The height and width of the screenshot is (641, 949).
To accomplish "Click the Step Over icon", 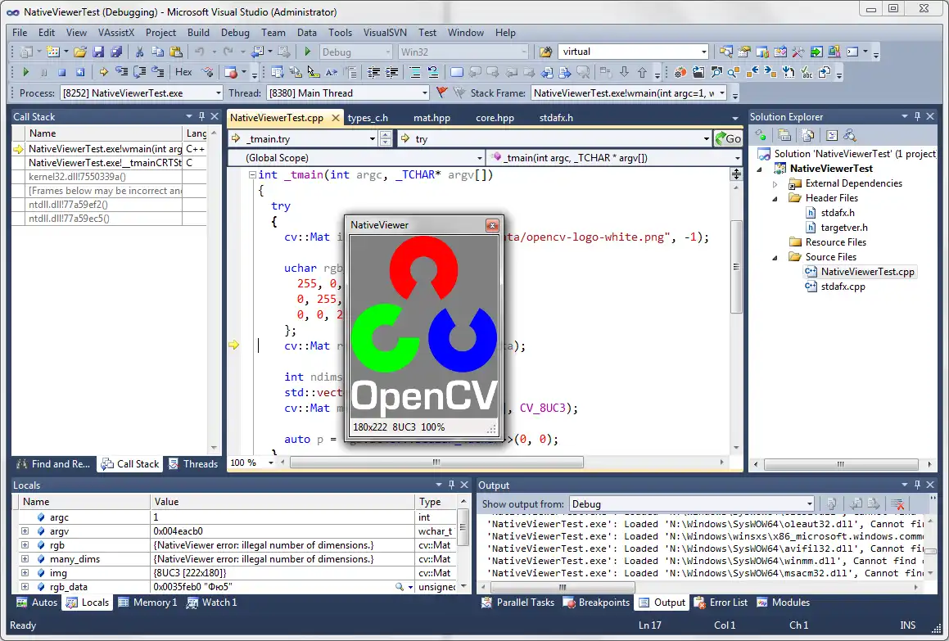I will [x=140, y=72].
